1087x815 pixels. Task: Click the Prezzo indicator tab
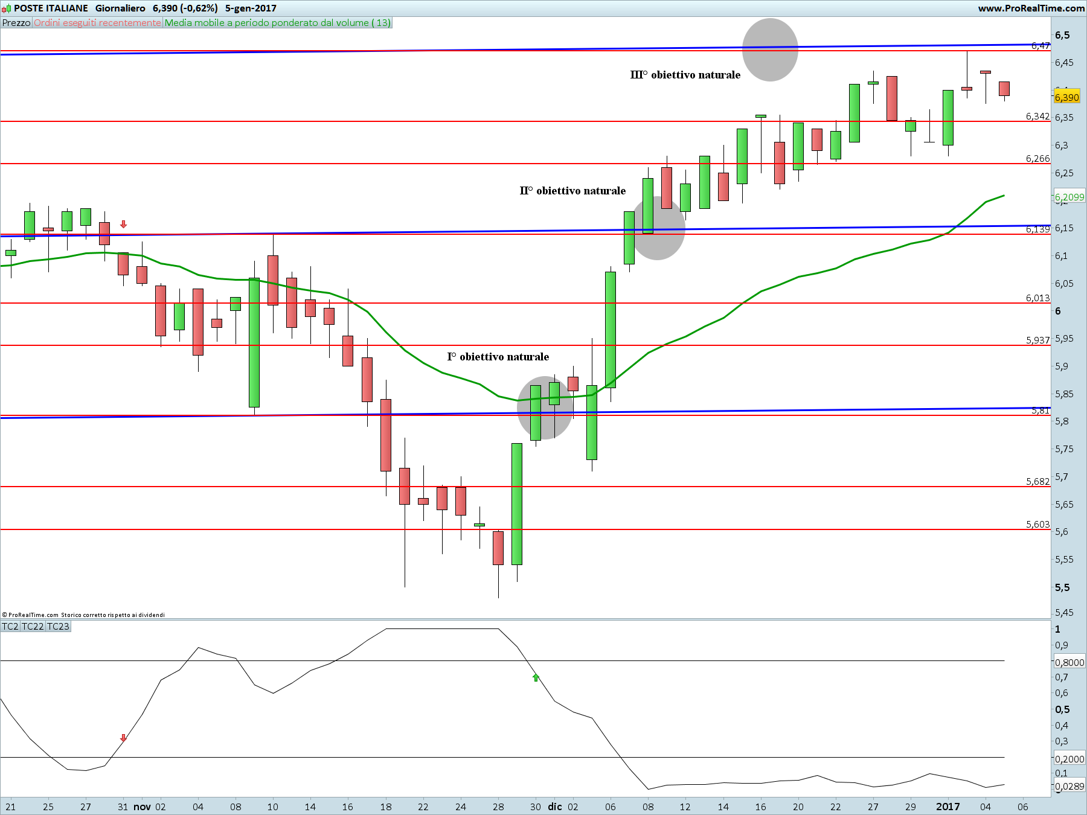pyautogui.click(x=16, y=23)
